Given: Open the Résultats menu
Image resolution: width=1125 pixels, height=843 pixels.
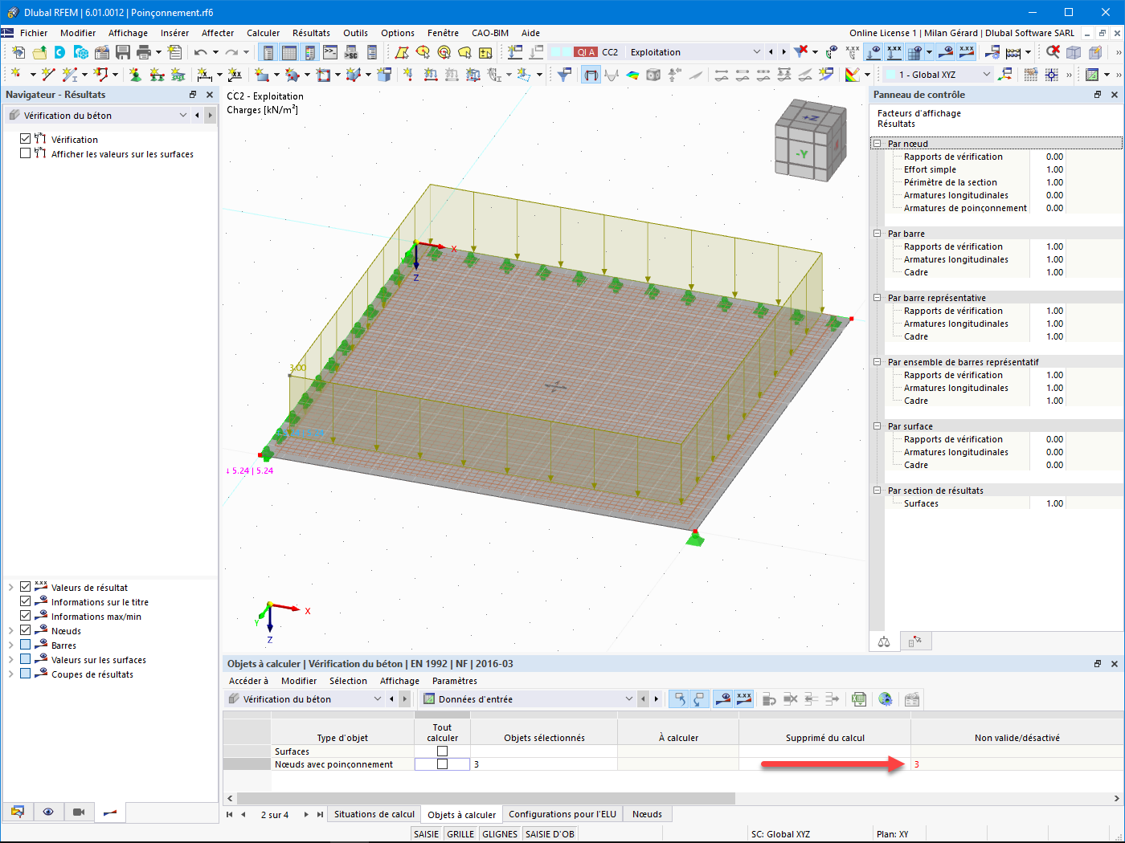Looking at the screenshot, I should (x=311, y=33).
